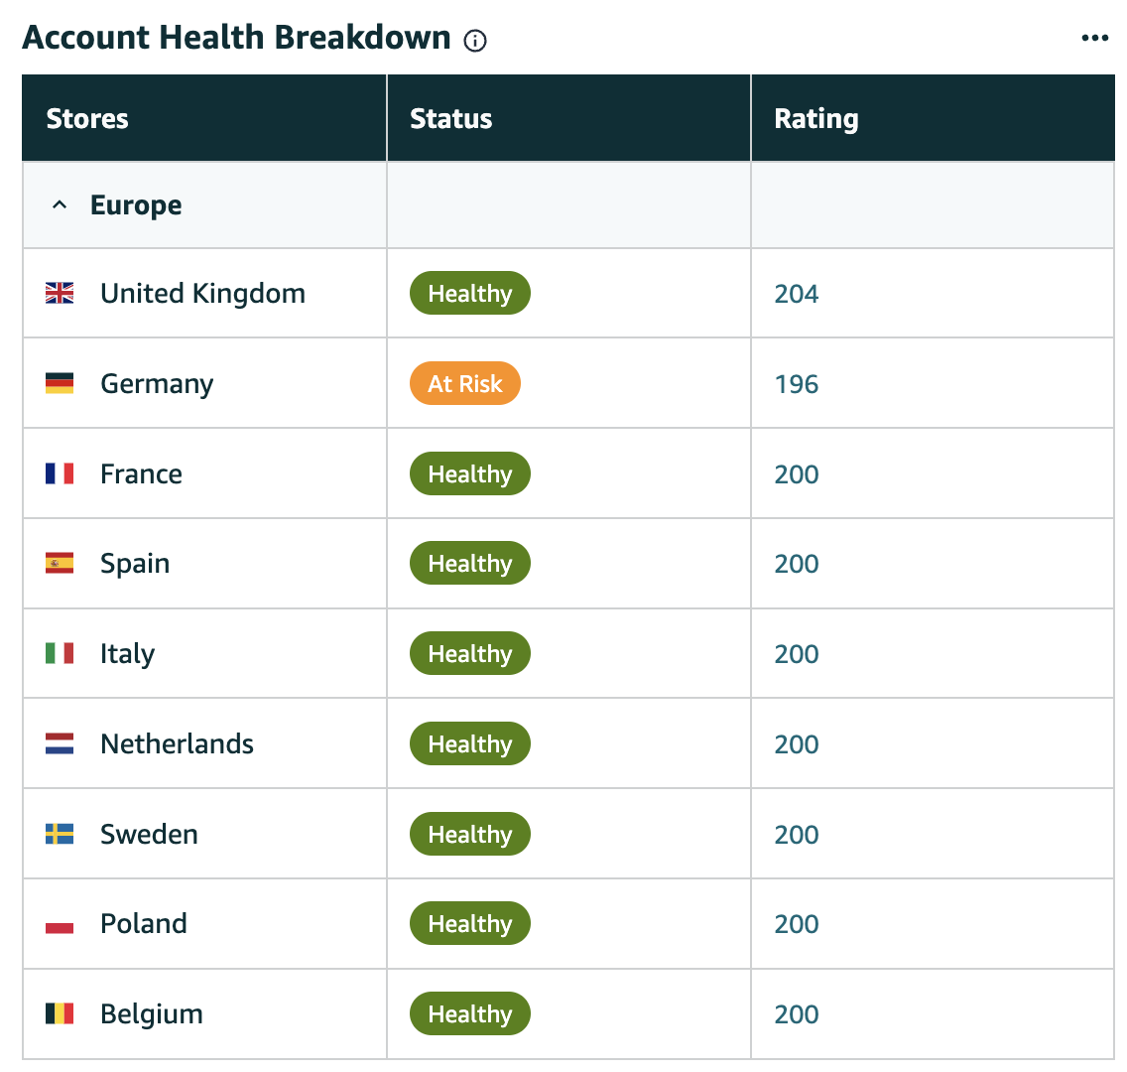Open the United Kingdom rating 204 link
The height and width of the screenshot is (1072, 1127).
point(797,294)
